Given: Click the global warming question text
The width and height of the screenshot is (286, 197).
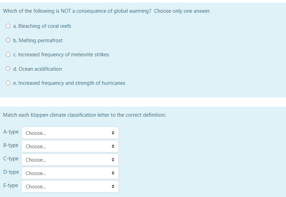Looking at the screenshot, I should [x=107, y=11].
